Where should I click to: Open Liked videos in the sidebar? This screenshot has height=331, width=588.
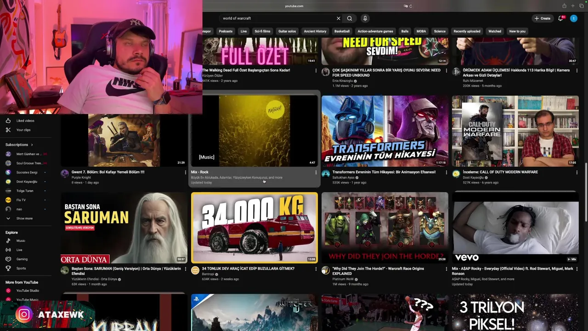pyautogui.click(x=25, y=120)
